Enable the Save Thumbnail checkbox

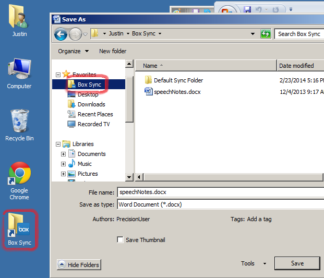coord(120,239)
